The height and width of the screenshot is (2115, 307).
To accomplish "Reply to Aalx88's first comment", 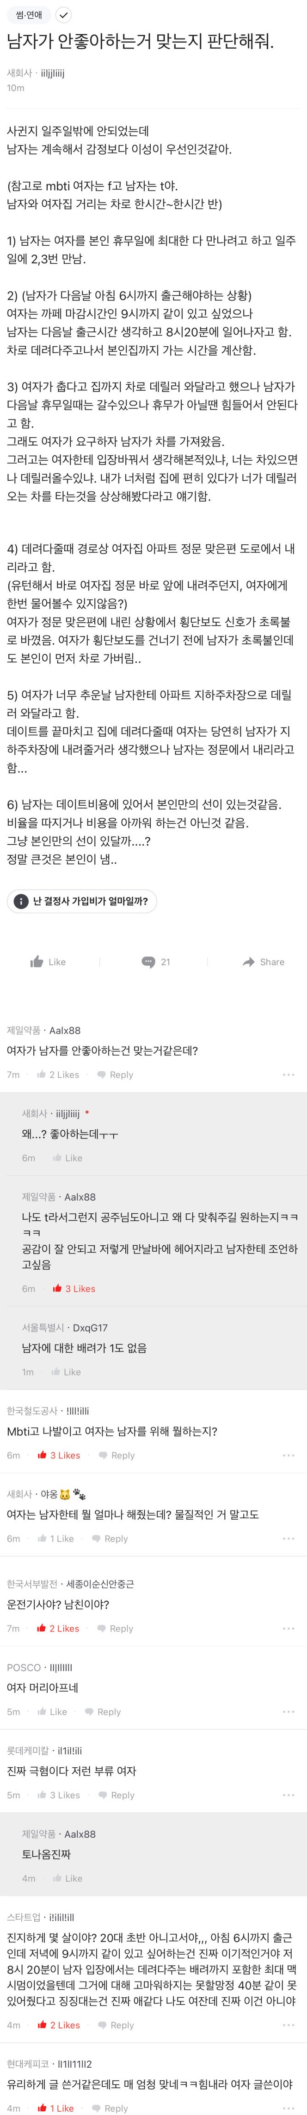I will [115, 1075].
